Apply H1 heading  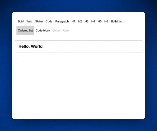coord(73,22)
